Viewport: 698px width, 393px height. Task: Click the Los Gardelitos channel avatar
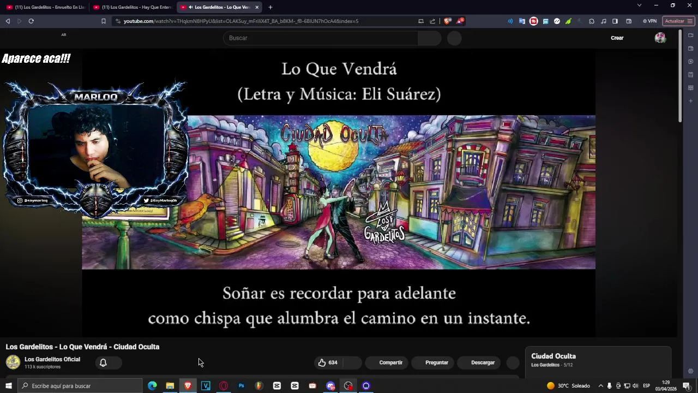[x=13, y=362]
